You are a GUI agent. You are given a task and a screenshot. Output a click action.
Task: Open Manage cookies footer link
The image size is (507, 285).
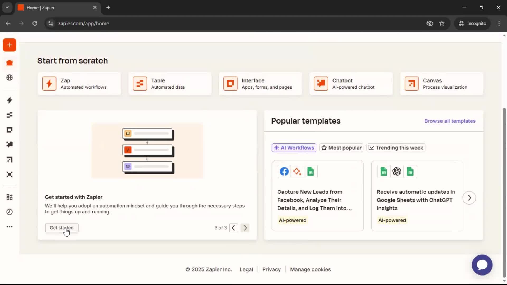[x=310, y=269]
